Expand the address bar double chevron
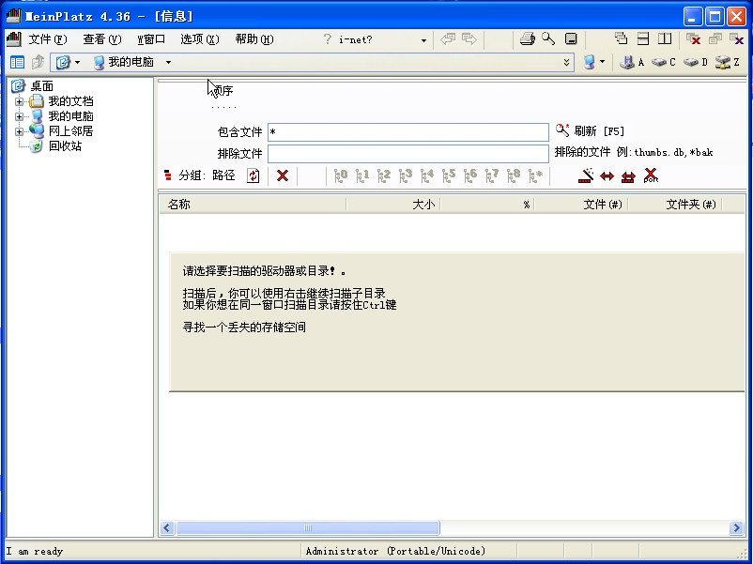Image resolution: width=753 pixels, height=564 pixels. pos(567,62)
